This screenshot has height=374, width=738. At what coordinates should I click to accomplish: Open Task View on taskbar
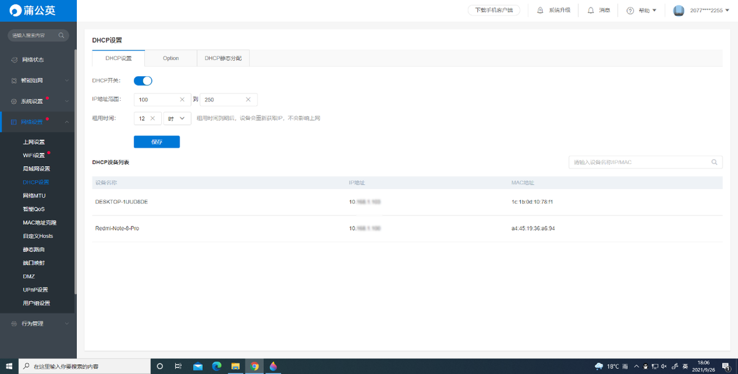click(178, 366)
